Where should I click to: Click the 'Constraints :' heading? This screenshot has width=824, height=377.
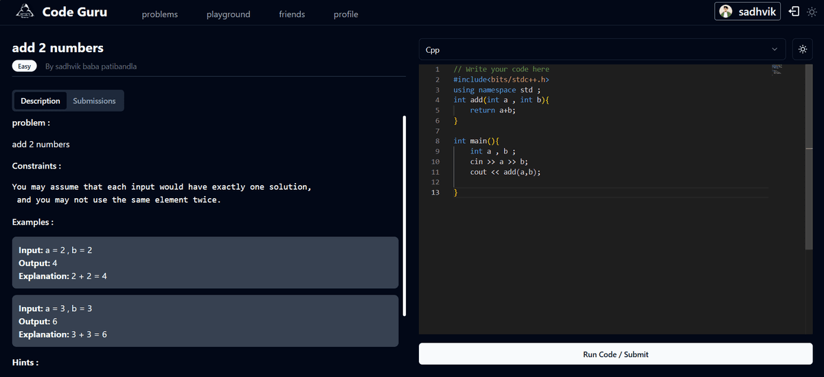pyautogui.click(x=36, y=166)
